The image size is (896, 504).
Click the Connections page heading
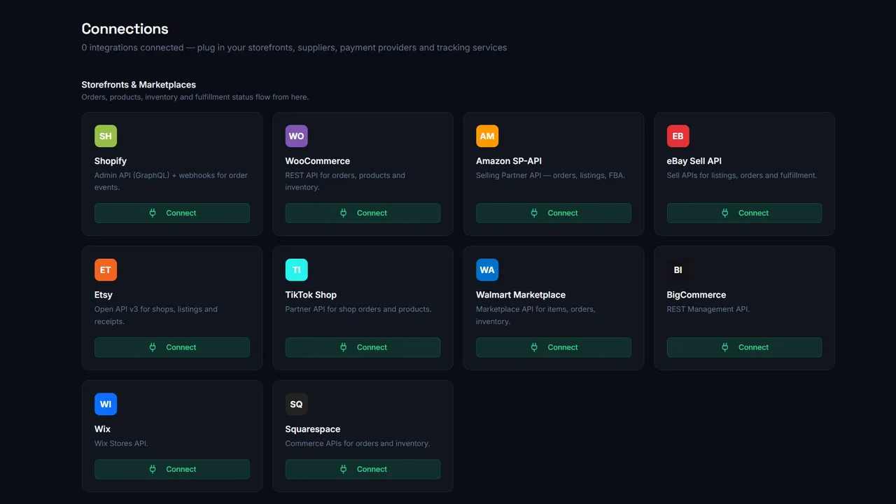(125, 29)
